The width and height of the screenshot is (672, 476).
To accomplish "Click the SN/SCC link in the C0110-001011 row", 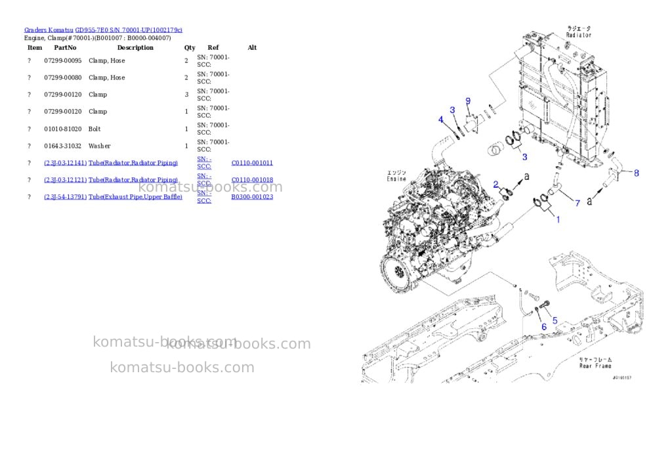I will coord(204,163).
